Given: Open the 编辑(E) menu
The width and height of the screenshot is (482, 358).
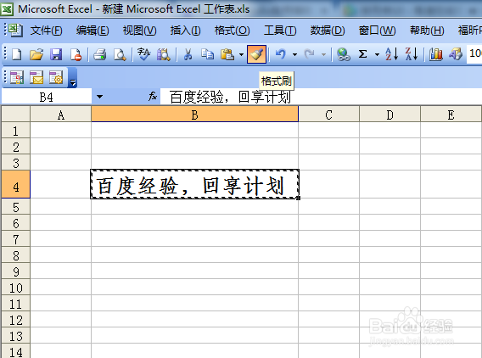Looking at the screenshot, I should (92, 31).
